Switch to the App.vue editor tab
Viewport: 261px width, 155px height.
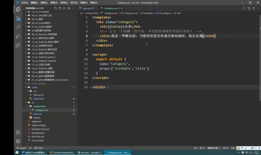pos(87,8)
